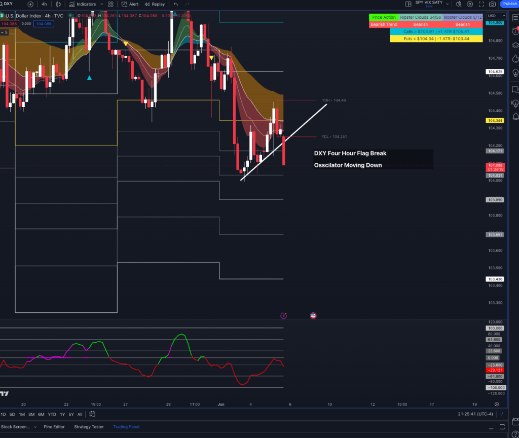
Task: Expand the Indicators favorites dropdown arrow
Action: pos(102,4)
